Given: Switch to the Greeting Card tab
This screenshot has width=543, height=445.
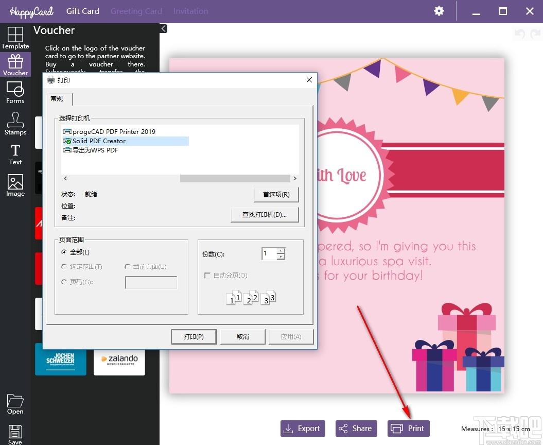Looking at the screenshot, I should pyautogui.click(x=136, y=11).
